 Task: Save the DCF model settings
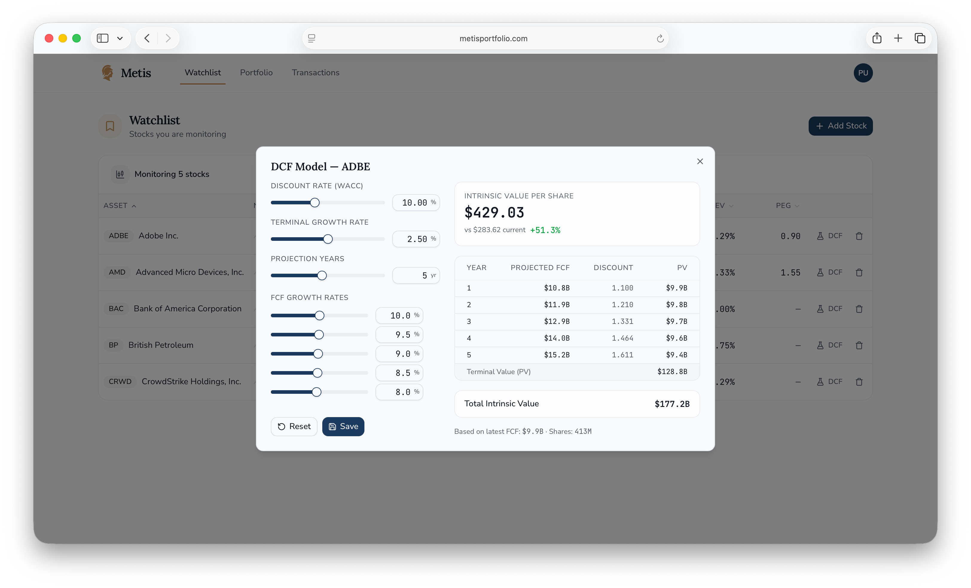[343, 426]
